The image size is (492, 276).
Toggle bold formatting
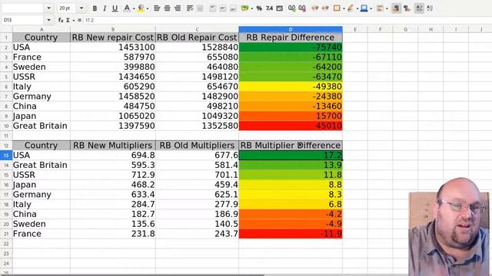click(x=95, y=8)
